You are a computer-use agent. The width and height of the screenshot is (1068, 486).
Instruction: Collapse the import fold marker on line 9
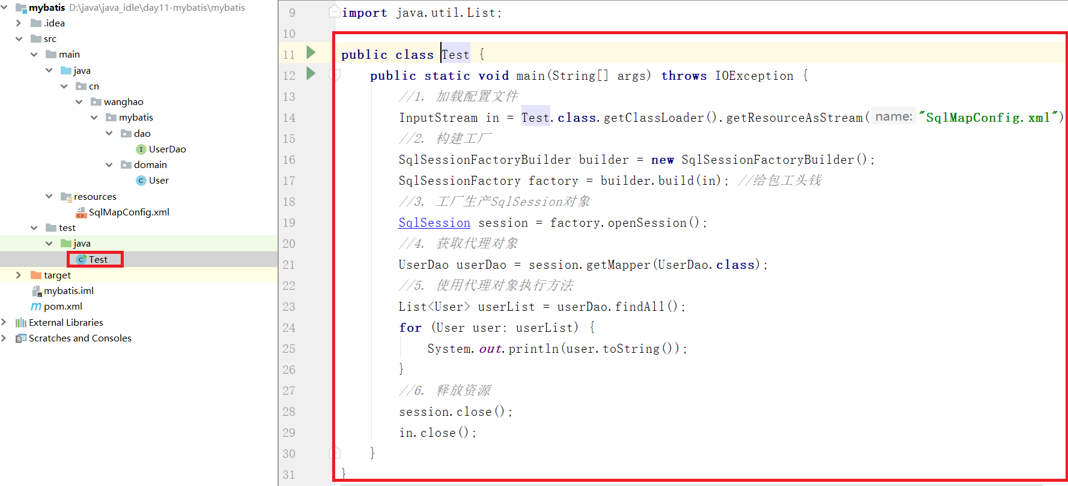[x=335, y=11]
